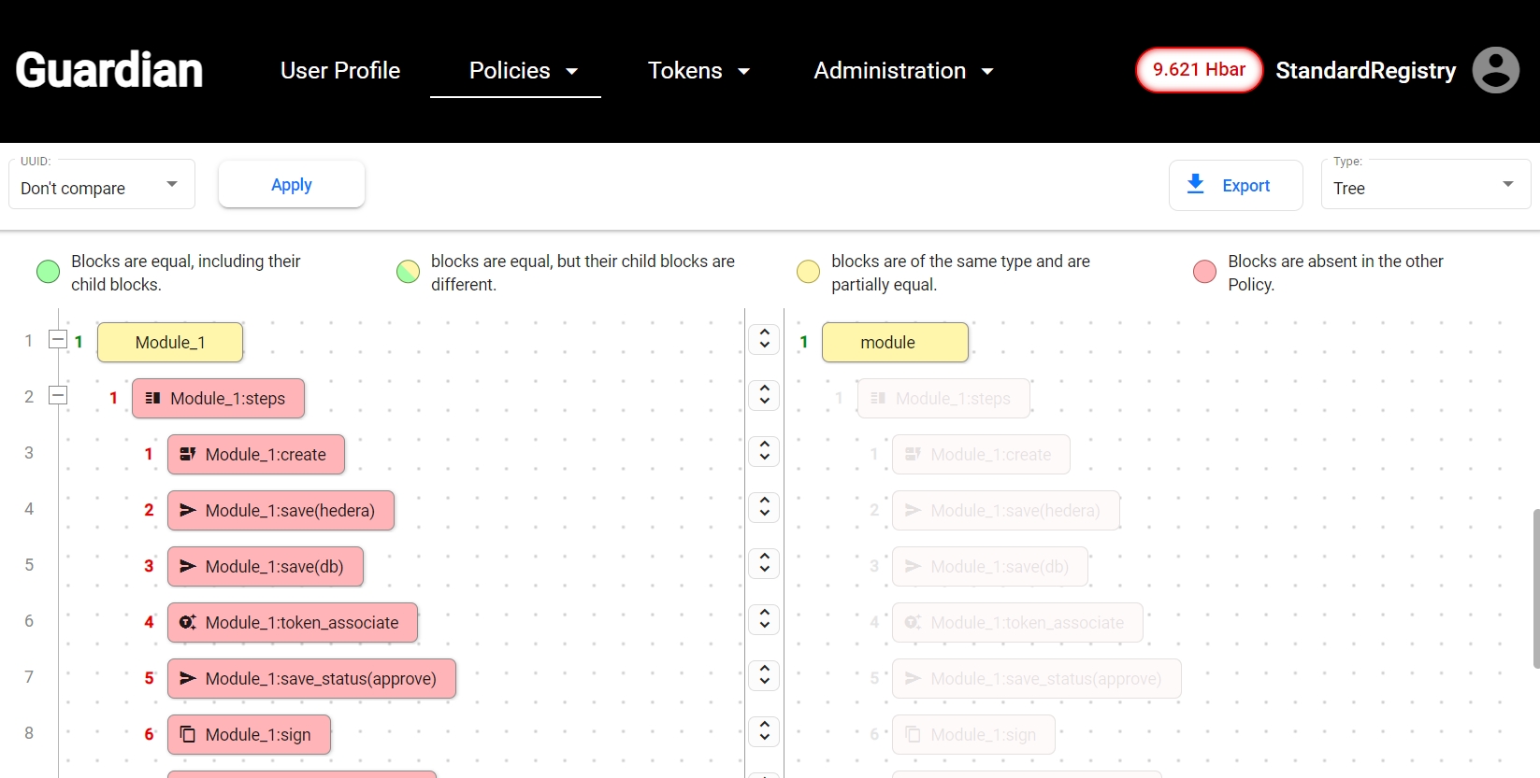
Task: Click the Module_1:save_status(approve) arrow icon
Action: point(188,678)
